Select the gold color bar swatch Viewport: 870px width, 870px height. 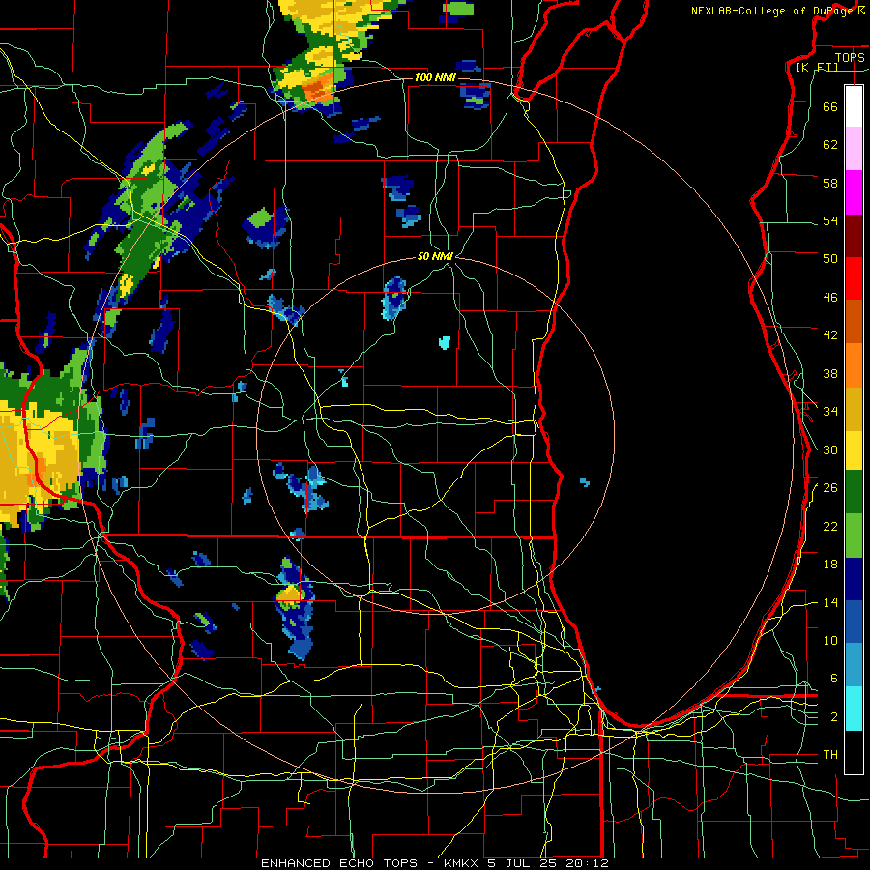click(x=854, y=408)
